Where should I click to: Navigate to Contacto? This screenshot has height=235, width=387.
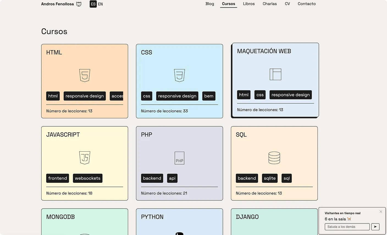[x=307, y=4]
